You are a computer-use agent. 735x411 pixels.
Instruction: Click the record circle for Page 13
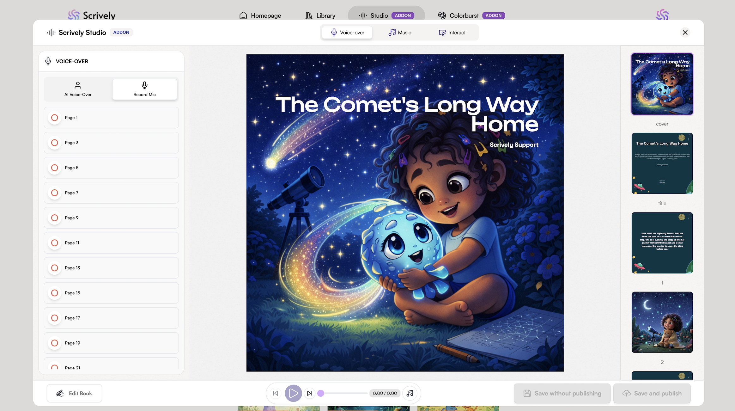[x=55, y=268]
